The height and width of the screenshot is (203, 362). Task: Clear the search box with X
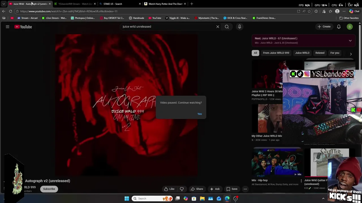pyautogui.click(x=218, y=27)
